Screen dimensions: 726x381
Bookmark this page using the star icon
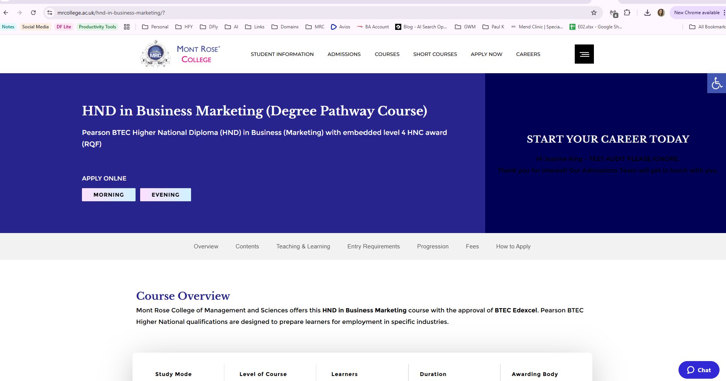tap(593, 13)
